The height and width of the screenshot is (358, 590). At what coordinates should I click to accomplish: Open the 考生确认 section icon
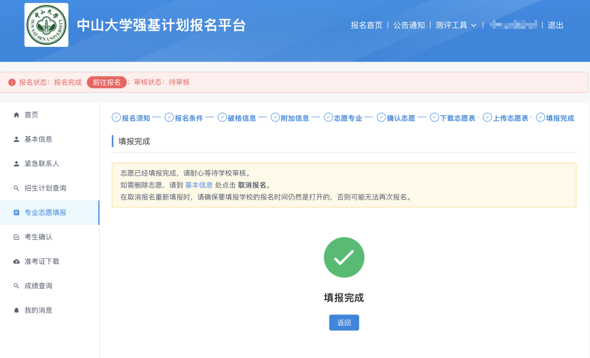(x=17, y=236)
